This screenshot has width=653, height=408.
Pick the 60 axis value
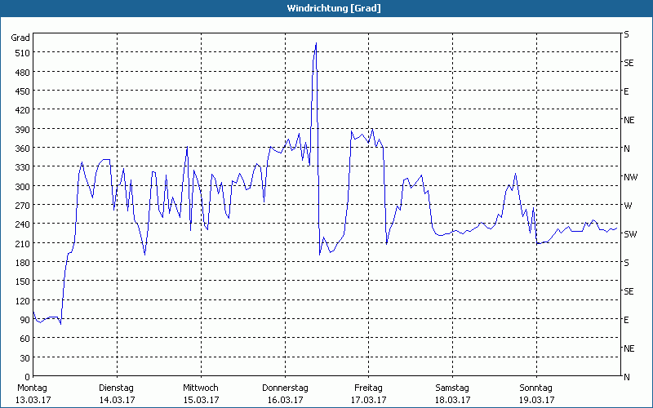coord(25,339)
